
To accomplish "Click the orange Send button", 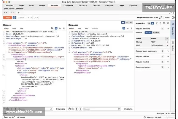I will point(8,18).
